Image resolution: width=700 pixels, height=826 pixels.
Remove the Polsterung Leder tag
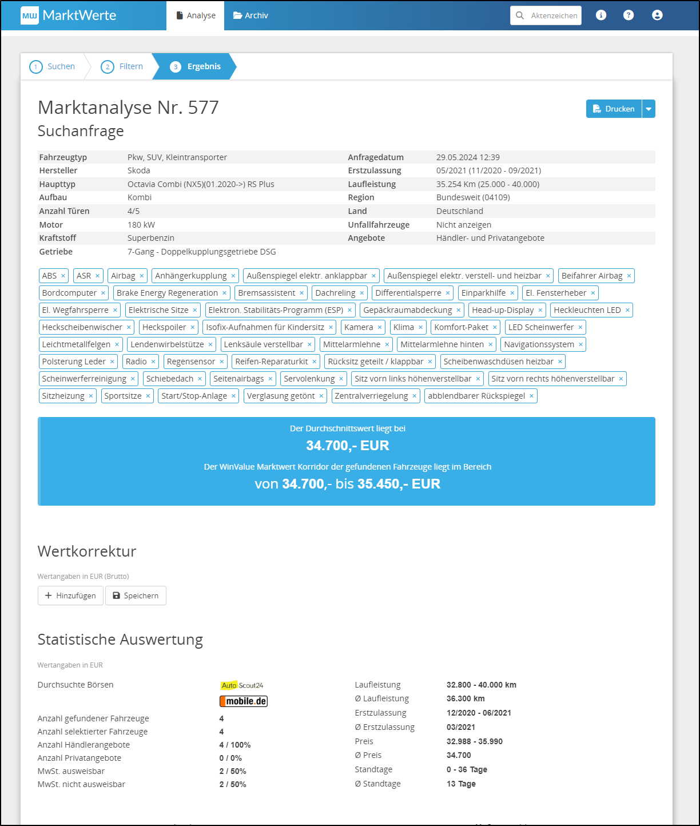[113, 362]
